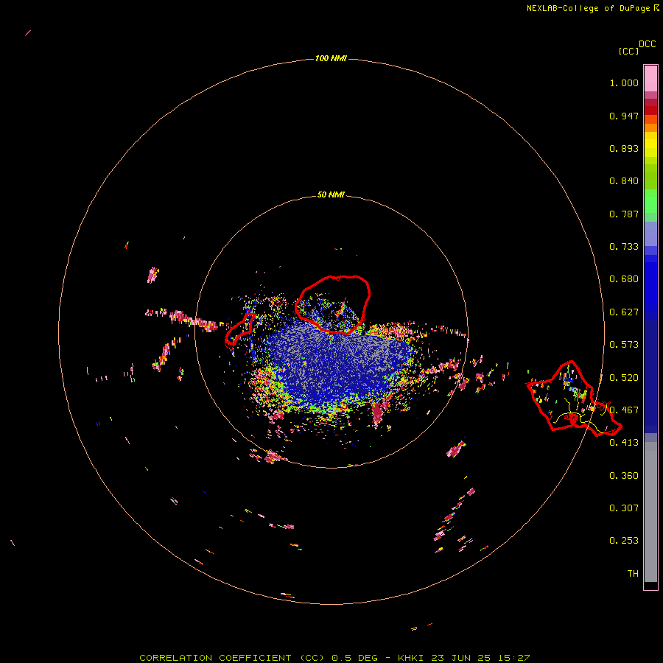Click the DCC legend title
The width and height of the screenshot is (663, 663).
click(x=648, y=44)
